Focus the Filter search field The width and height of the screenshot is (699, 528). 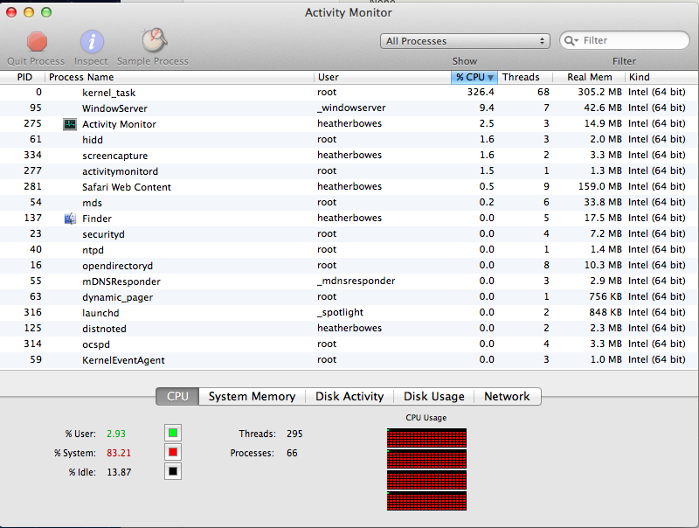tap(625, 40)
